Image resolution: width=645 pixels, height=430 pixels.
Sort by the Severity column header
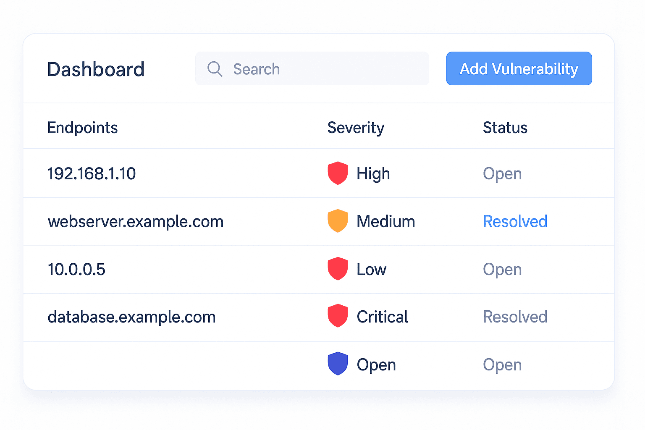tap(356, 128)
